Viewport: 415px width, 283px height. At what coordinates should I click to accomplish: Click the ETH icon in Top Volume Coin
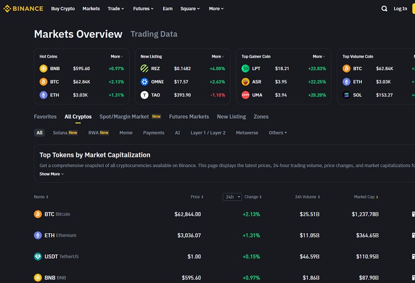coord(346,82)
